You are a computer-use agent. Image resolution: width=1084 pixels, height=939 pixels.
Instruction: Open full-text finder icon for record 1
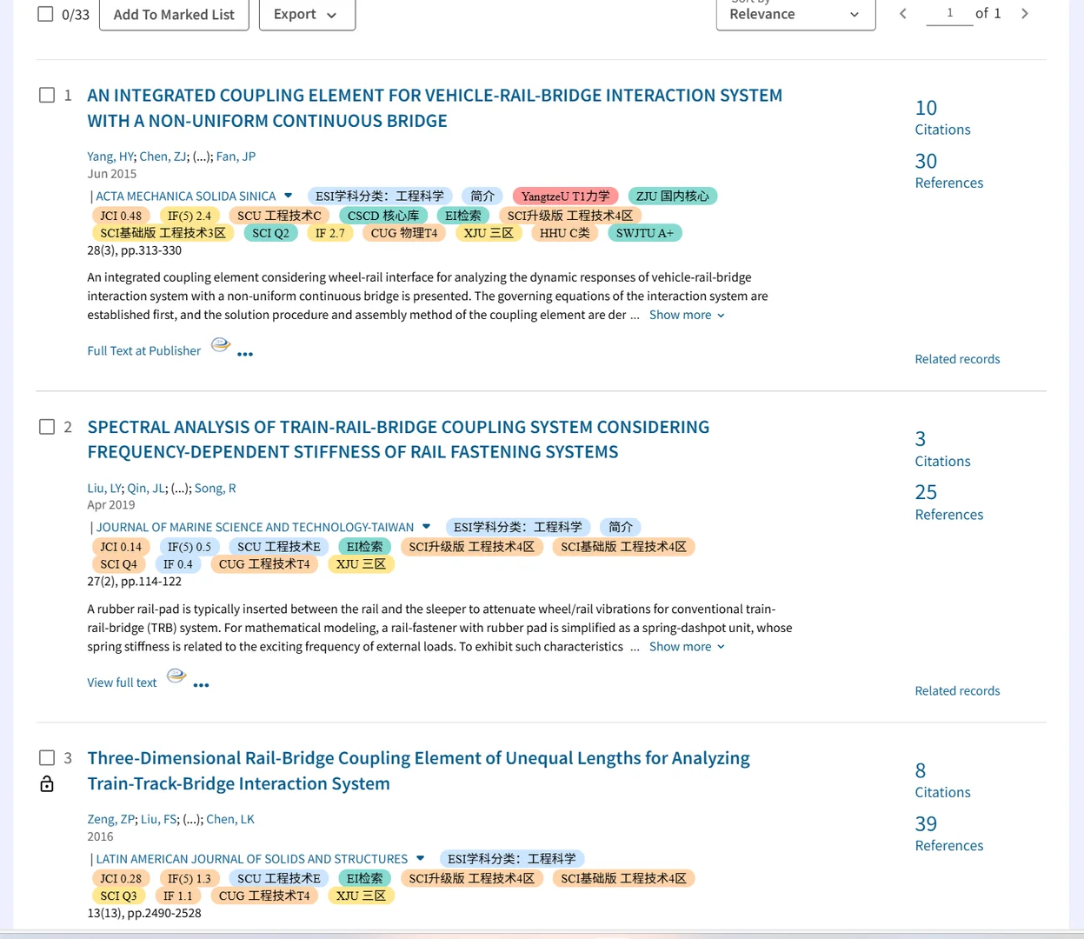(x=221, y=345)
